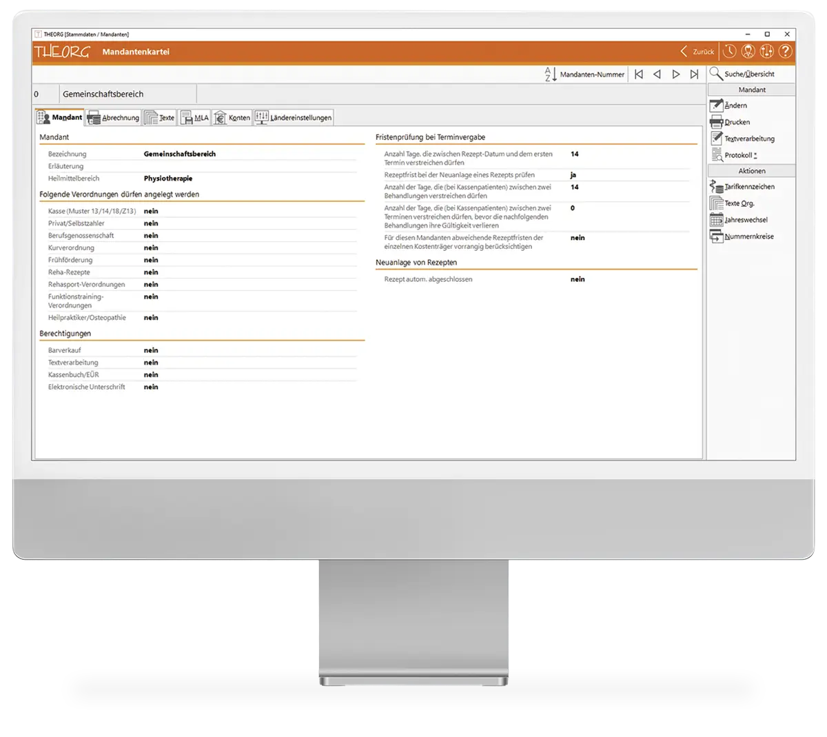Go to the next Mandant record
The height and width of the screenshot is (737, 827).
[676, 74]
